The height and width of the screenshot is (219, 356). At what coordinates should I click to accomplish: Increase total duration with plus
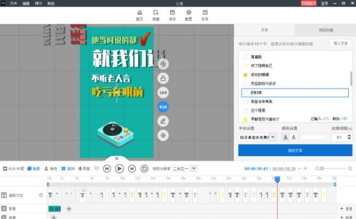tap(306, 169)
